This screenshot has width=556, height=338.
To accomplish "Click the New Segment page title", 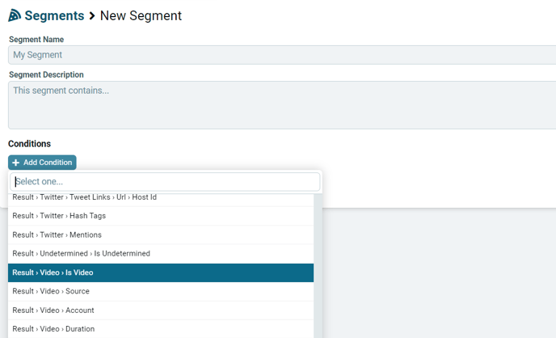I will (141, 15).
